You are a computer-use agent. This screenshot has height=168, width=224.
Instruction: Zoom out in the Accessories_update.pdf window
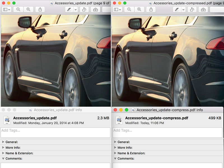pos(18,10)
